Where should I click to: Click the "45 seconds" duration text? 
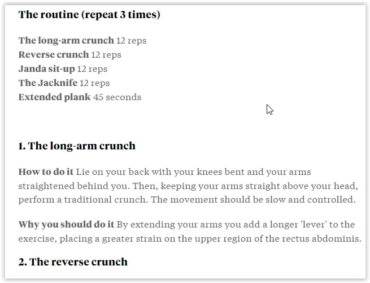[117, 97]
